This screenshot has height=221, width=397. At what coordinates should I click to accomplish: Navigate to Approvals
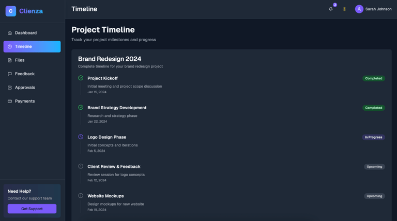[32, 88]
